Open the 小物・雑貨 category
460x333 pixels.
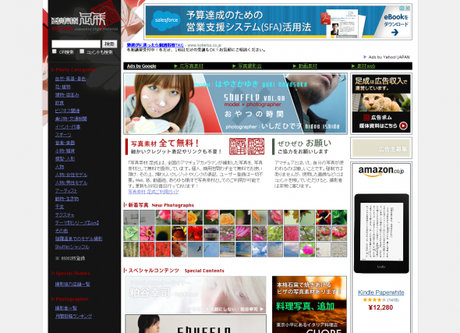tap(65, 151)
